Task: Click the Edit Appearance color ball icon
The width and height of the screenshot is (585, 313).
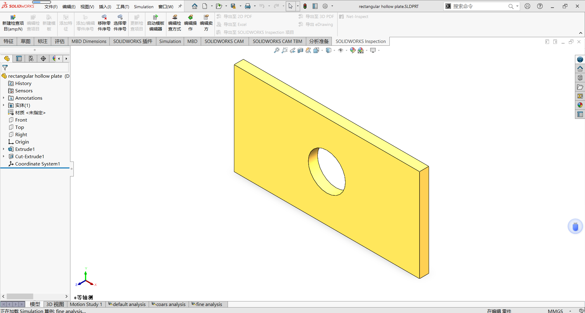Action: [x=353, y=51]
